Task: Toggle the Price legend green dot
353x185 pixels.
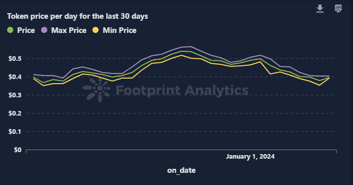Action: click(10, 30)
